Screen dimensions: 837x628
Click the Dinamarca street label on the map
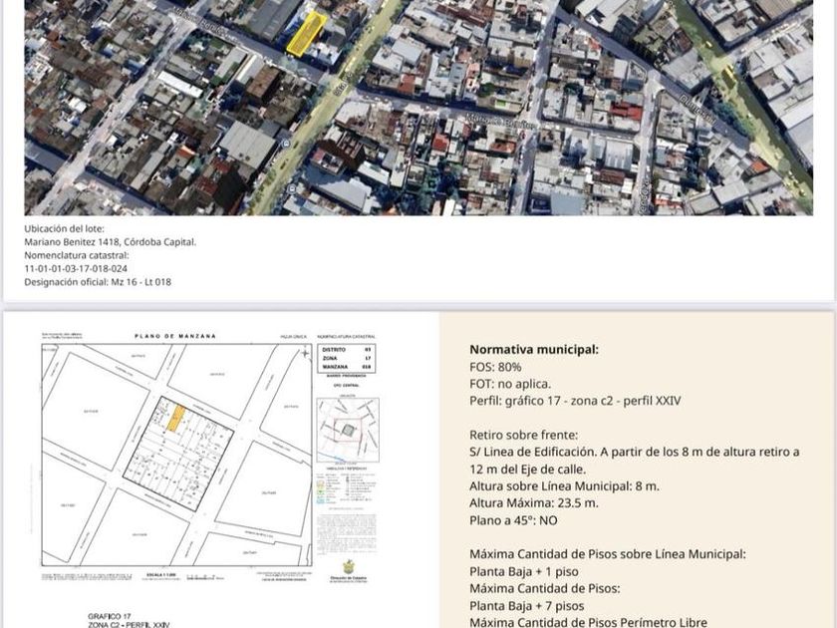coord(697,110)
